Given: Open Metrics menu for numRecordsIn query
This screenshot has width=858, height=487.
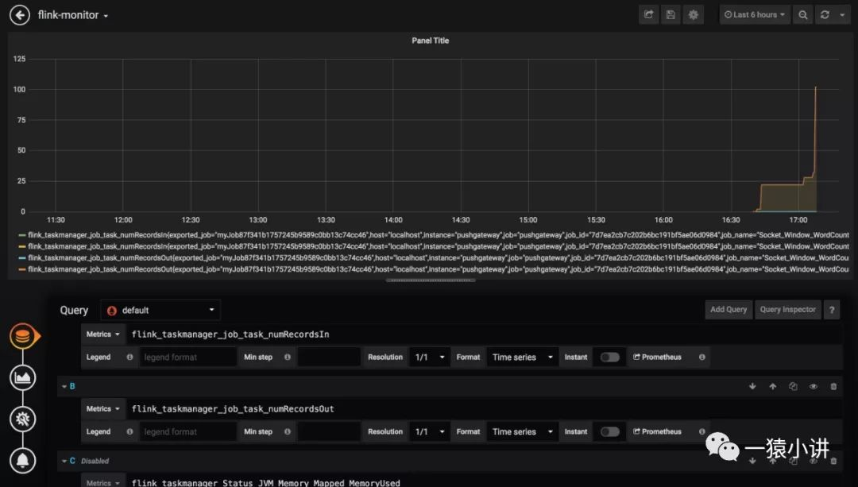Looking at the screenshot, I should pyautogui.click(x=102, y=334).
